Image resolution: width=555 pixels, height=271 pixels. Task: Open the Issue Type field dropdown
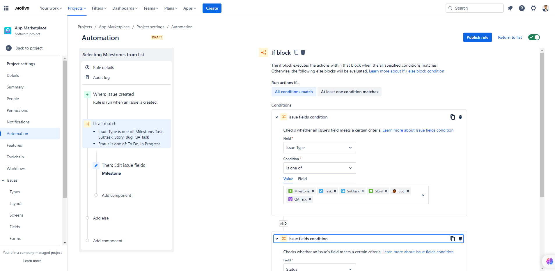tap(320, 148)
